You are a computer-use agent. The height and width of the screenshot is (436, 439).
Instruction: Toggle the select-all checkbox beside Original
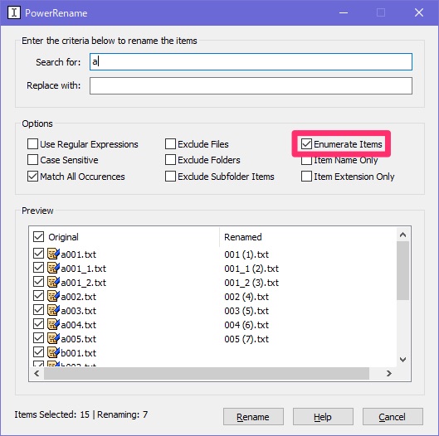pos(38,236)
